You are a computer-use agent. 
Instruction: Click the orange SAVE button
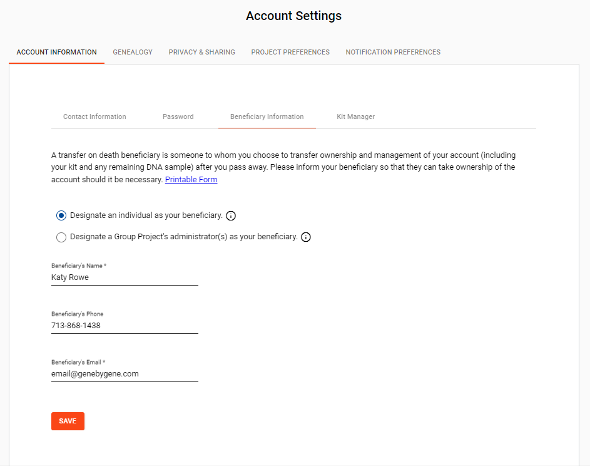click(68, 421)
